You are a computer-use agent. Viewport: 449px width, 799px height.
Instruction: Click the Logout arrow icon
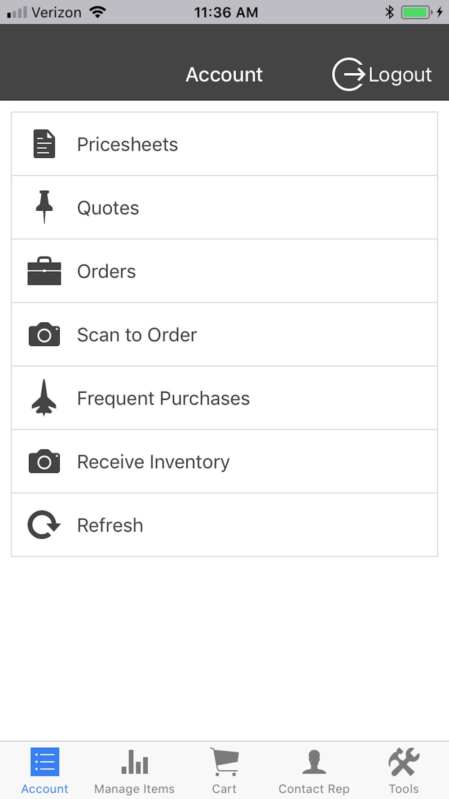(x=348, y=74)
